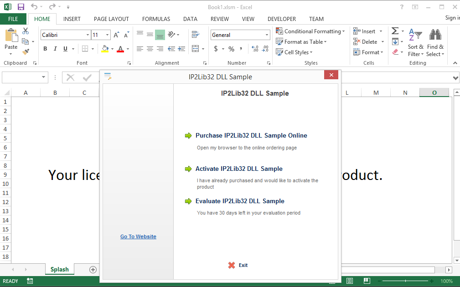
Task: Click the Orientation text angle icon
Action: pyautogui.click(x=171, y=35)
